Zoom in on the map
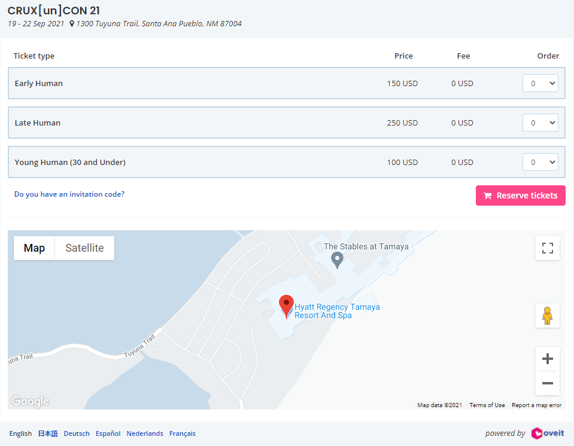Viewport: 574px width, 446px height. click(547, 359)
